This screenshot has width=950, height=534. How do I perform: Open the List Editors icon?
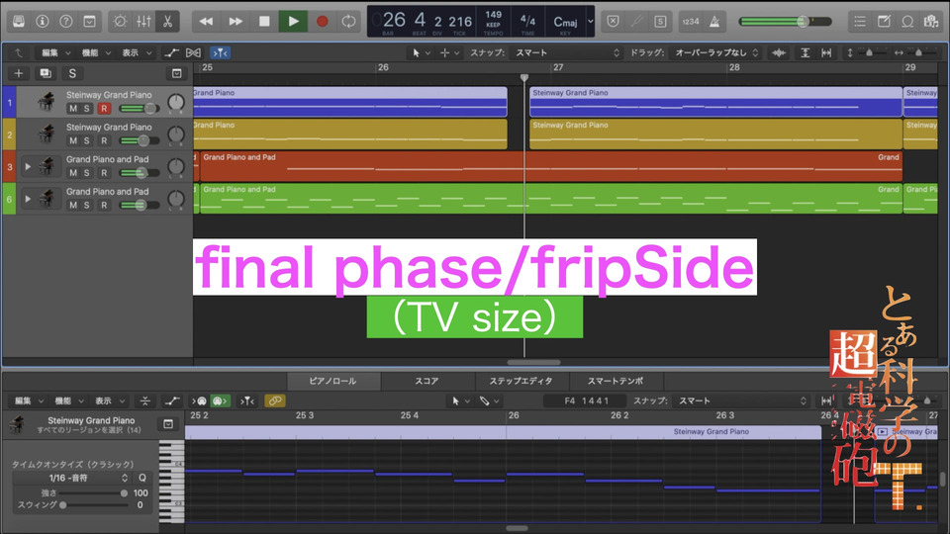859,21
